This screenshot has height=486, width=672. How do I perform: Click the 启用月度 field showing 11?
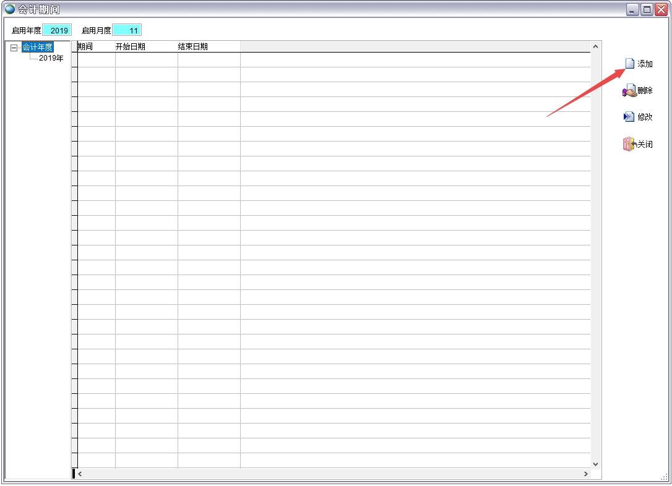pyautogui.click(x=127, y=30)
